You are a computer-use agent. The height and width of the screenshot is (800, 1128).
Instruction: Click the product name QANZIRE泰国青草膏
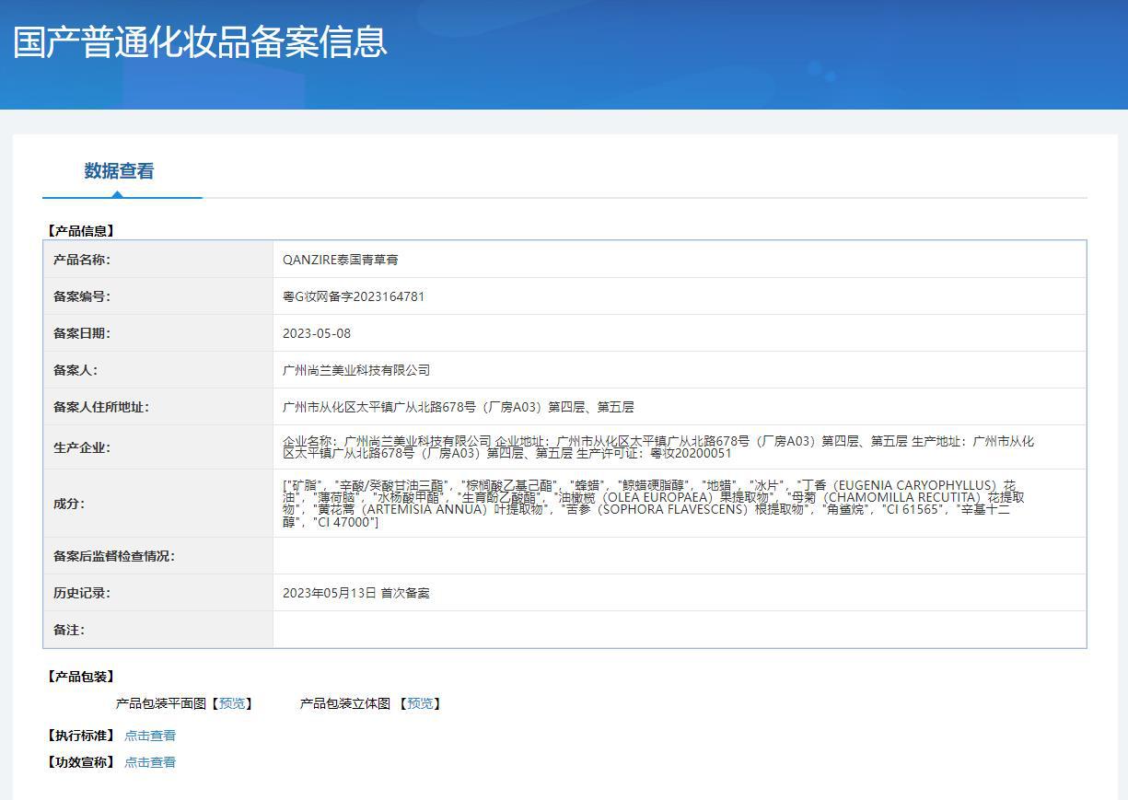click(341, 260)
